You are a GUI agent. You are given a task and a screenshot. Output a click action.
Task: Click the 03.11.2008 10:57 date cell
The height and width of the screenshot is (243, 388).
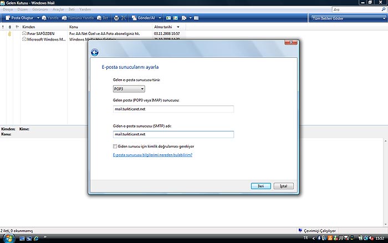click(167, 33)
